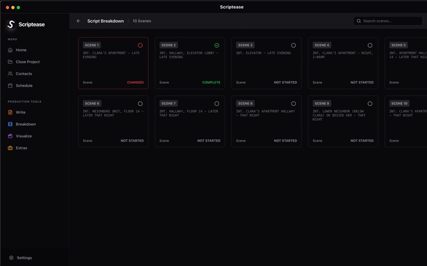Click the red CHANGED status label

[136, 82]
